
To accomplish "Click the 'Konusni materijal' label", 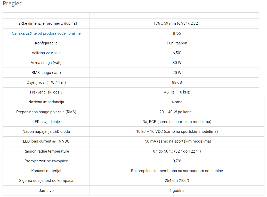I will pos(46,171).
